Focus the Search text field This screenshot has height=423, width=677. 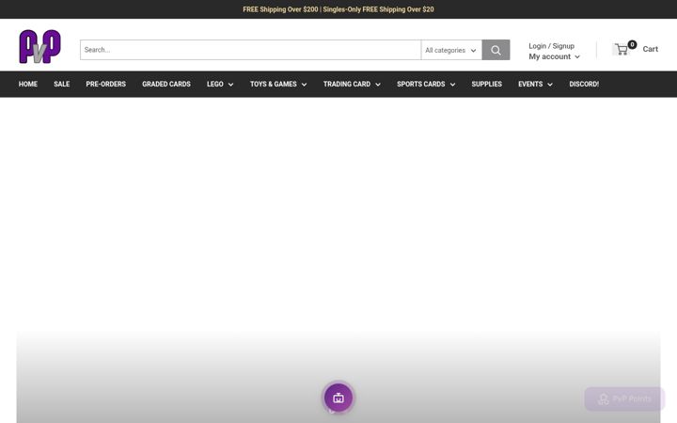click(x=250, y=50)
